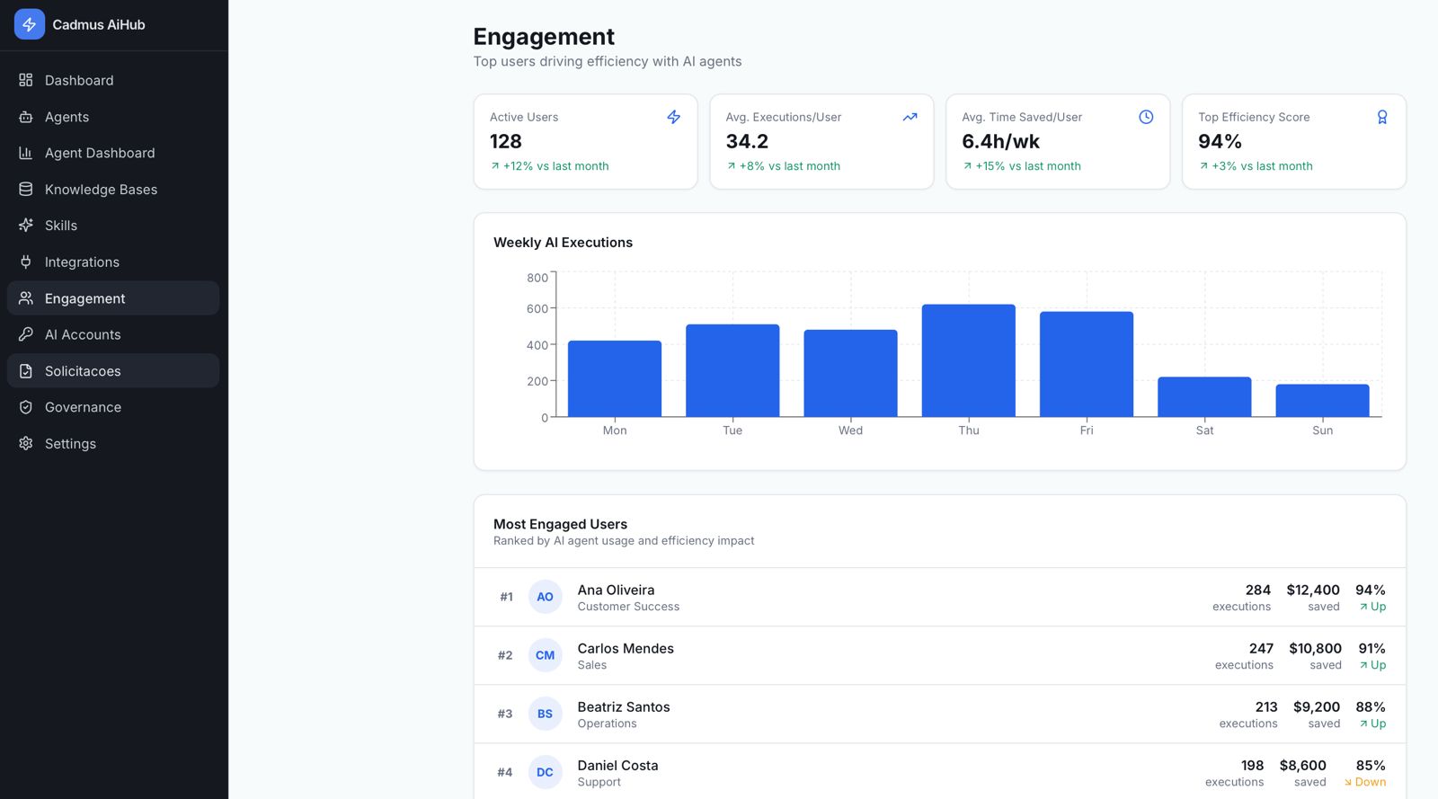Click the $12,400 saved value
The image size is (1438, 799).
point(1313,590)
